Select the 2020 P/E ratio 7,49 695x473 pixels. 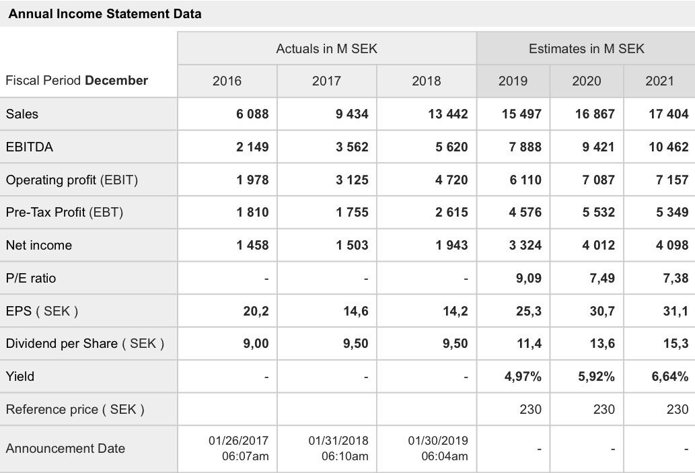(602, 278)
